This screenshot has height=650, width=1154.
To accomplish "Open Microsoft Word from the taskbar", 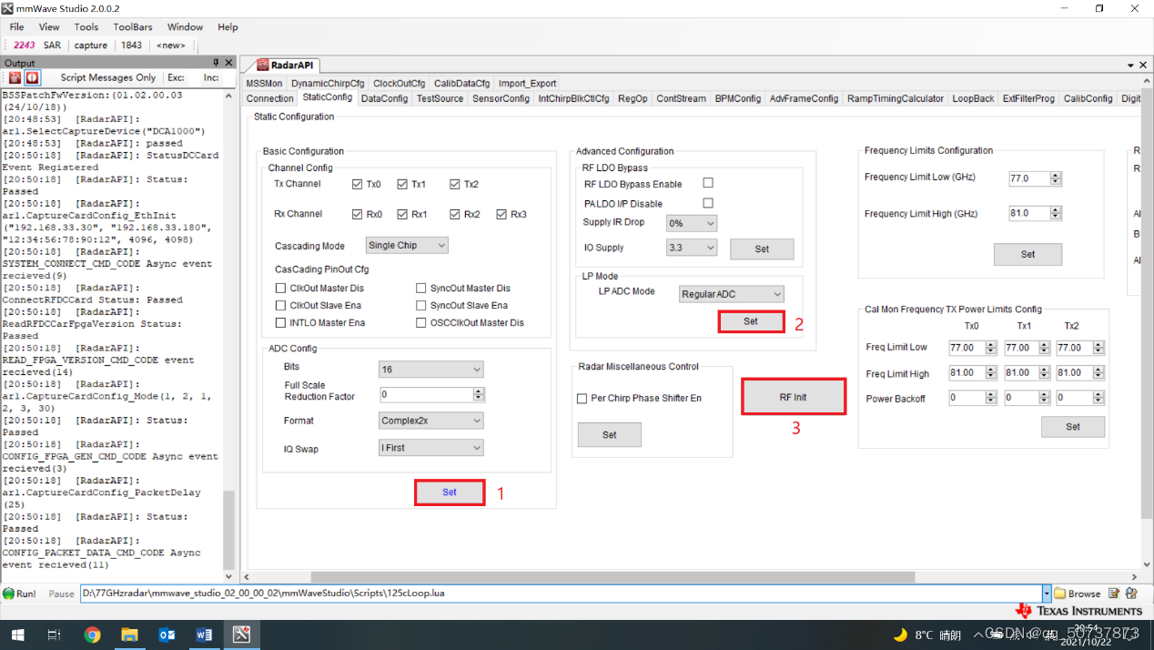I will click(204, 635).
